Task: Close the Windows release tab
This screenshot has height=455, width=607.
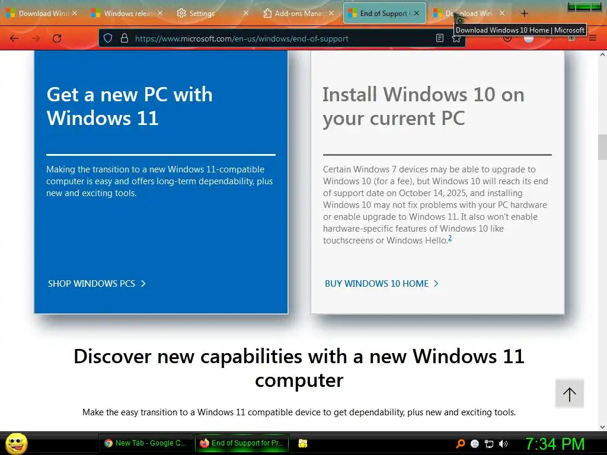Action: coord(160,13)
